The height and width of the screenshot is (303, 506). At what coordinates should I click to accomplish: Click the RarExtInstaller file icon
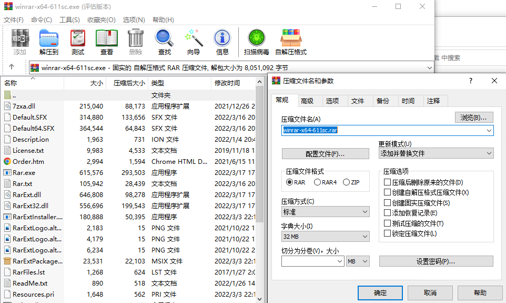click(x=7, y=217)
